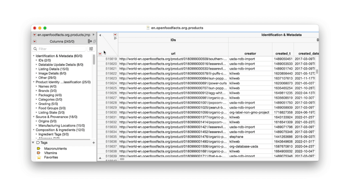Select the url column header
This screenshot has height=189, width=353.
[173, 54]
